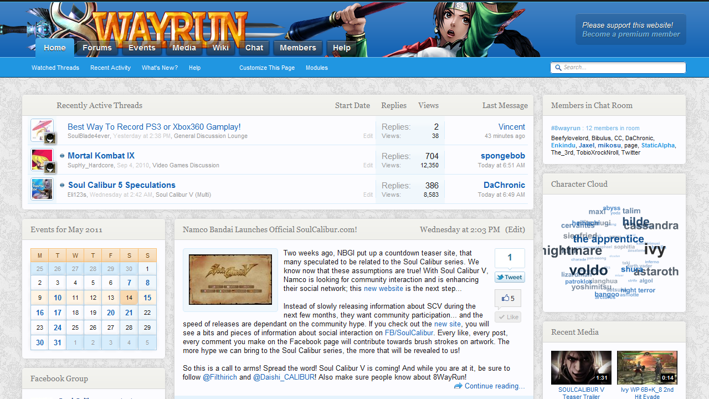Screen dimensions: 709x399
Task: Click the unread indicator dot beside Soul Calibur 5 Speculations
Action: point(62,185)
